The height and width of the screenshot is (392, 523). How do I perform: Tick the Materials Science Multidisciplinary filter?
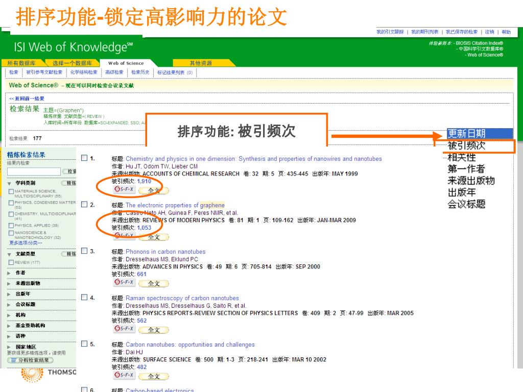(11, 191)
